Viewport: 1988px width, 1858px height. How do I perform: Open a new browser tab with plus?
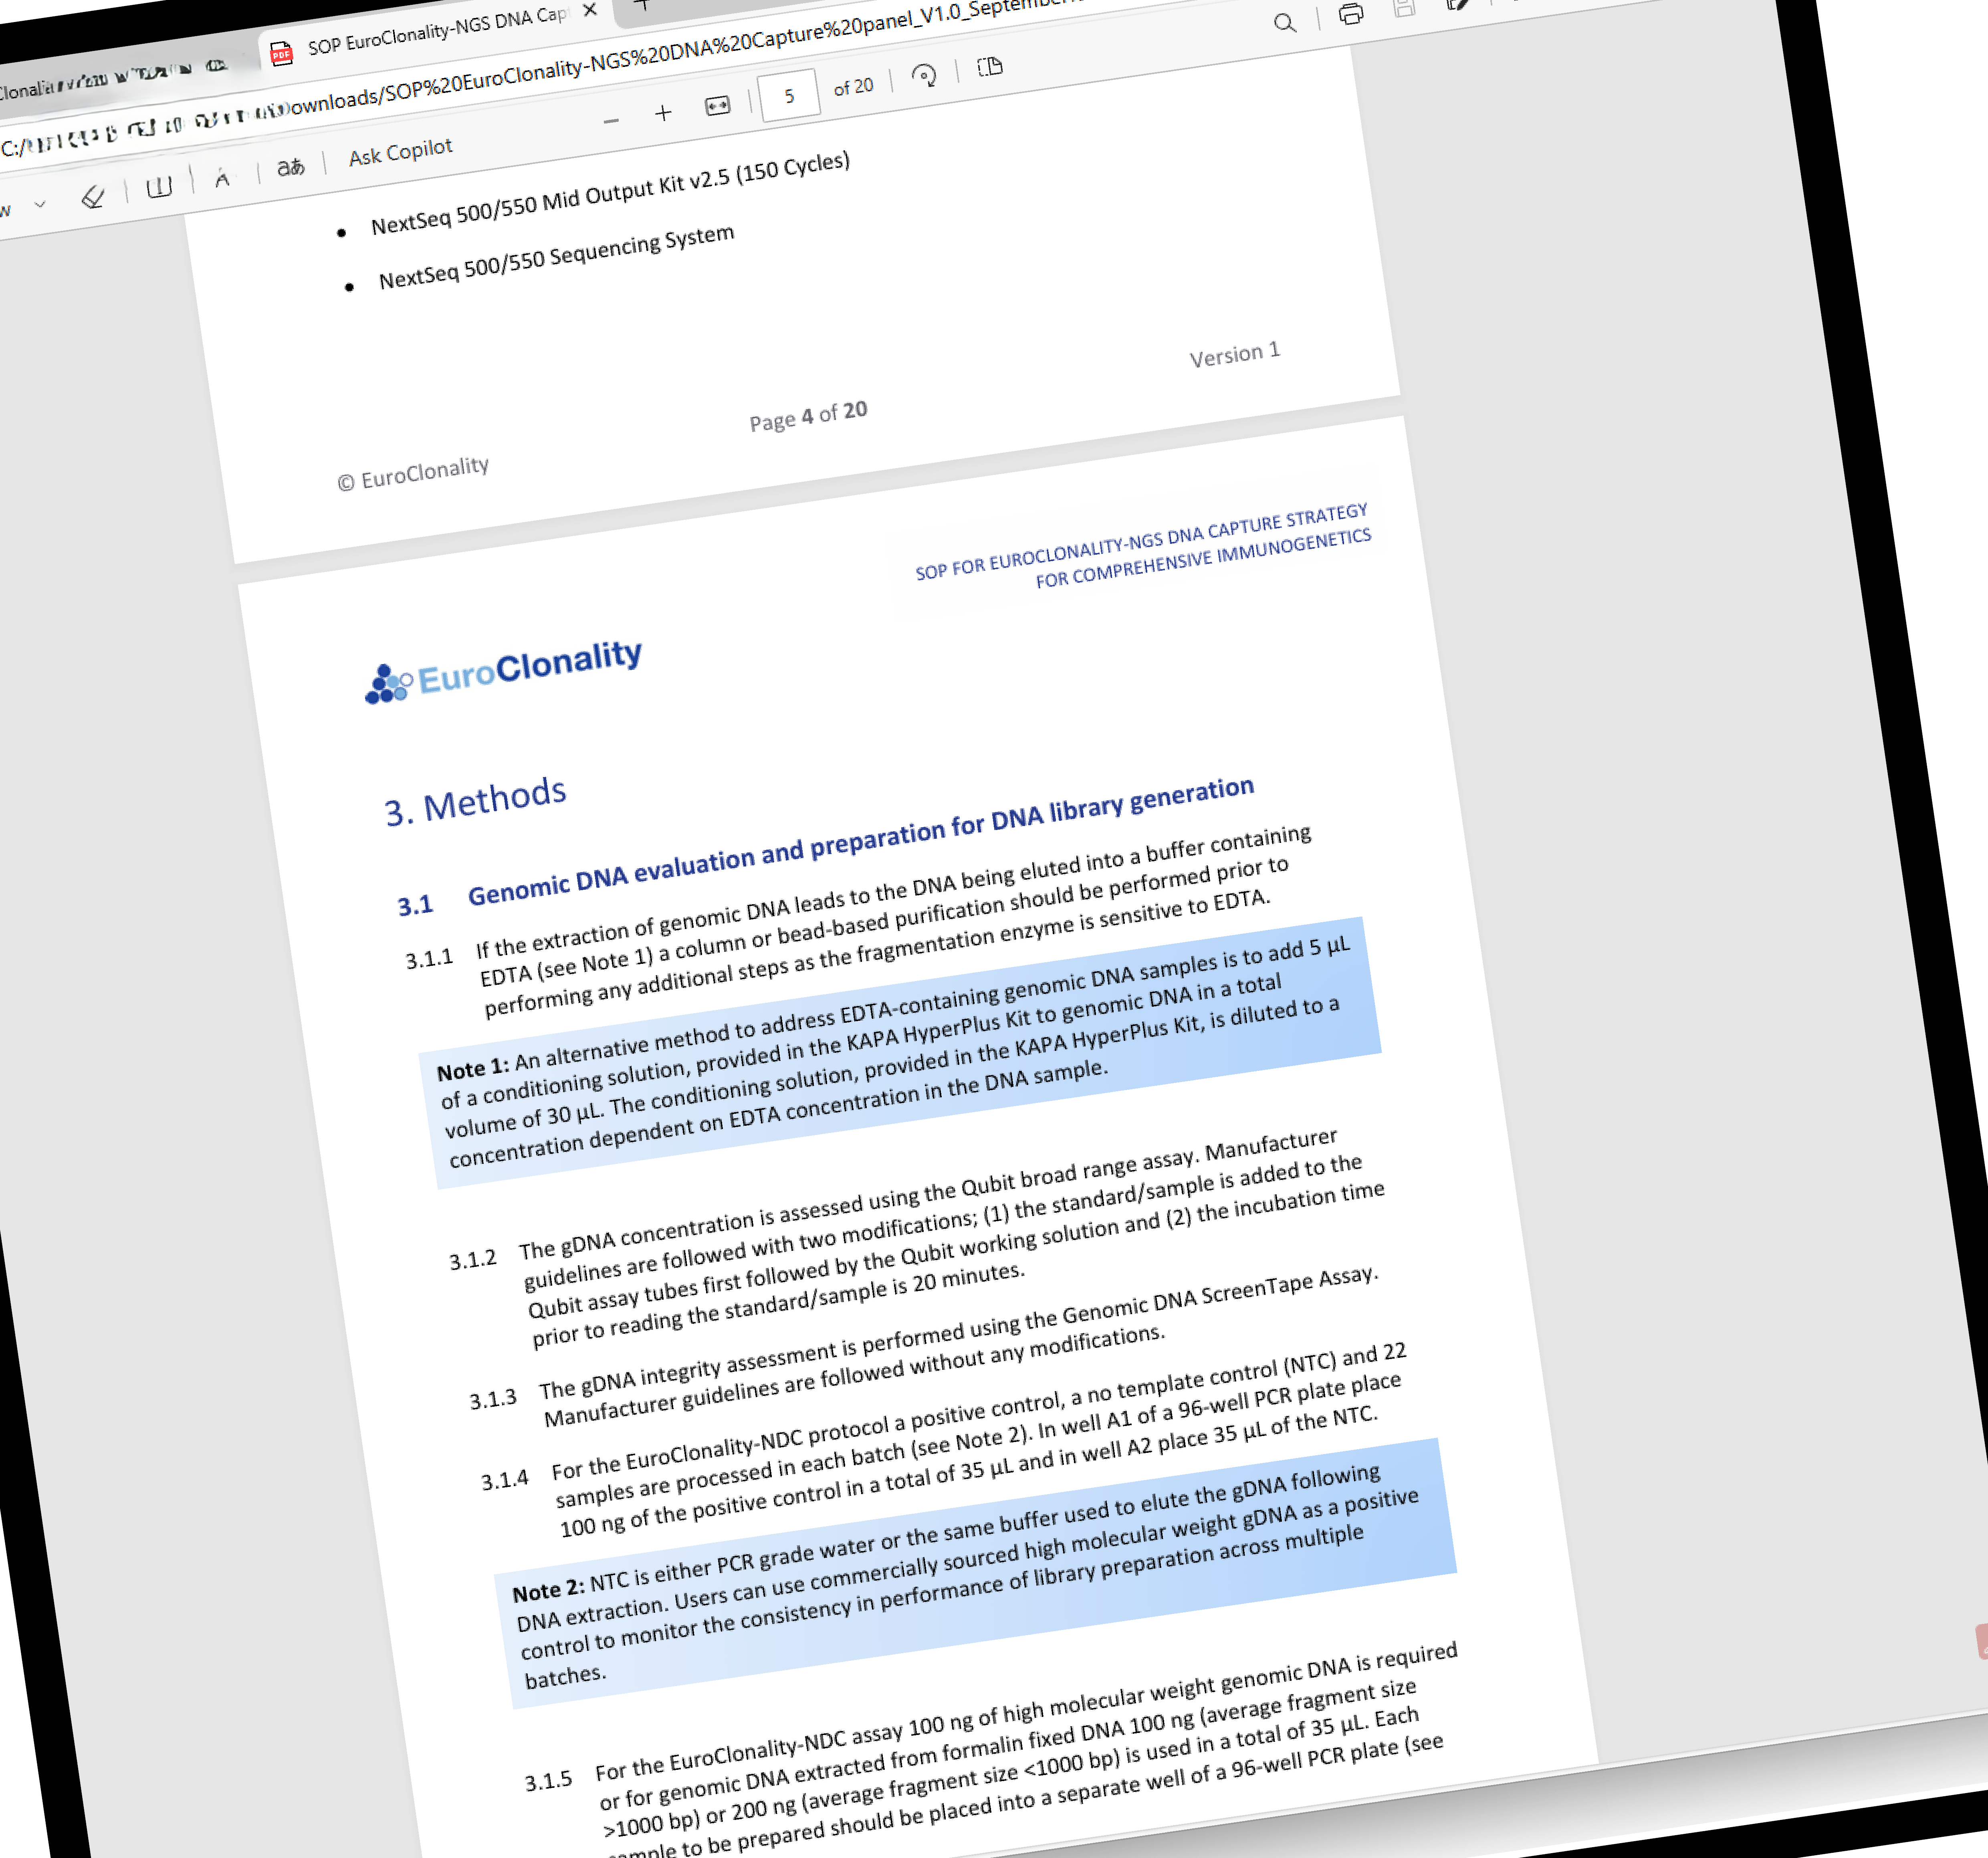(x=643, y=4)
